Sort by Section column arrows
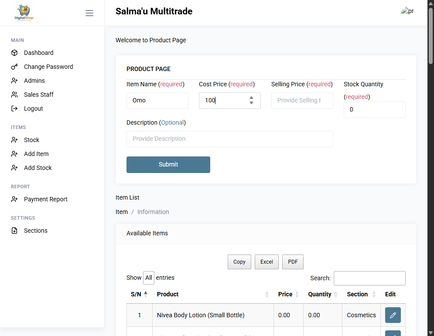This screenshot has height=336, width=434. [x=374, y=294]
